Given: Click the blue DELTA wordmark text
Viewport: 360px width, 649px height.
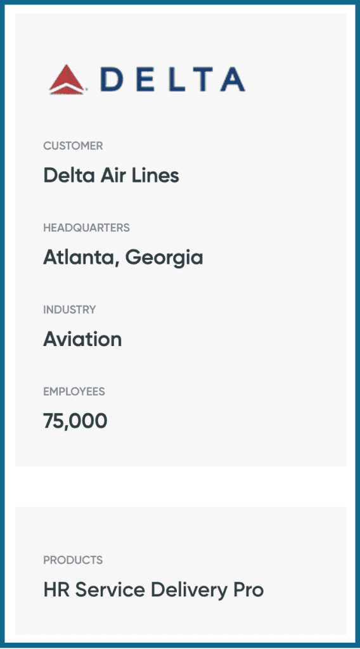Looking at the screenshot, I should [x=173, y=79].
